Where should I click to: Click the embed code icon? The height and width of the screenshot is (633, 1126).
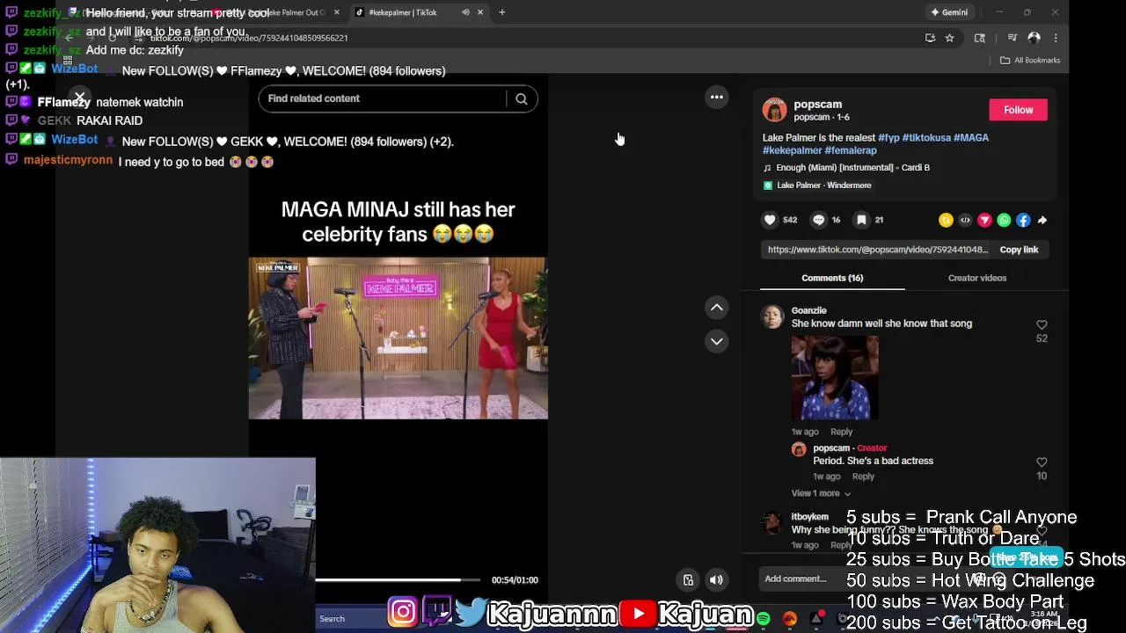[965, 220]
